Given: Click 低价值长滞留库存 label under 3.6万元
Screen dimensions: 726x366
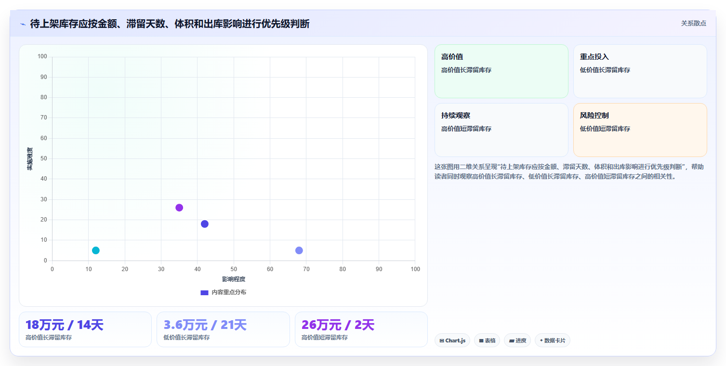Looking at the screenshot, I should tap(186, 338).
